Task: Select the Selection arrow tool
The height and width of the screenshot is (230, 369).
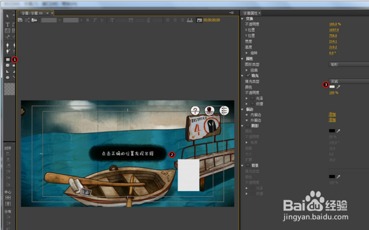Action: tap(8, 16)
